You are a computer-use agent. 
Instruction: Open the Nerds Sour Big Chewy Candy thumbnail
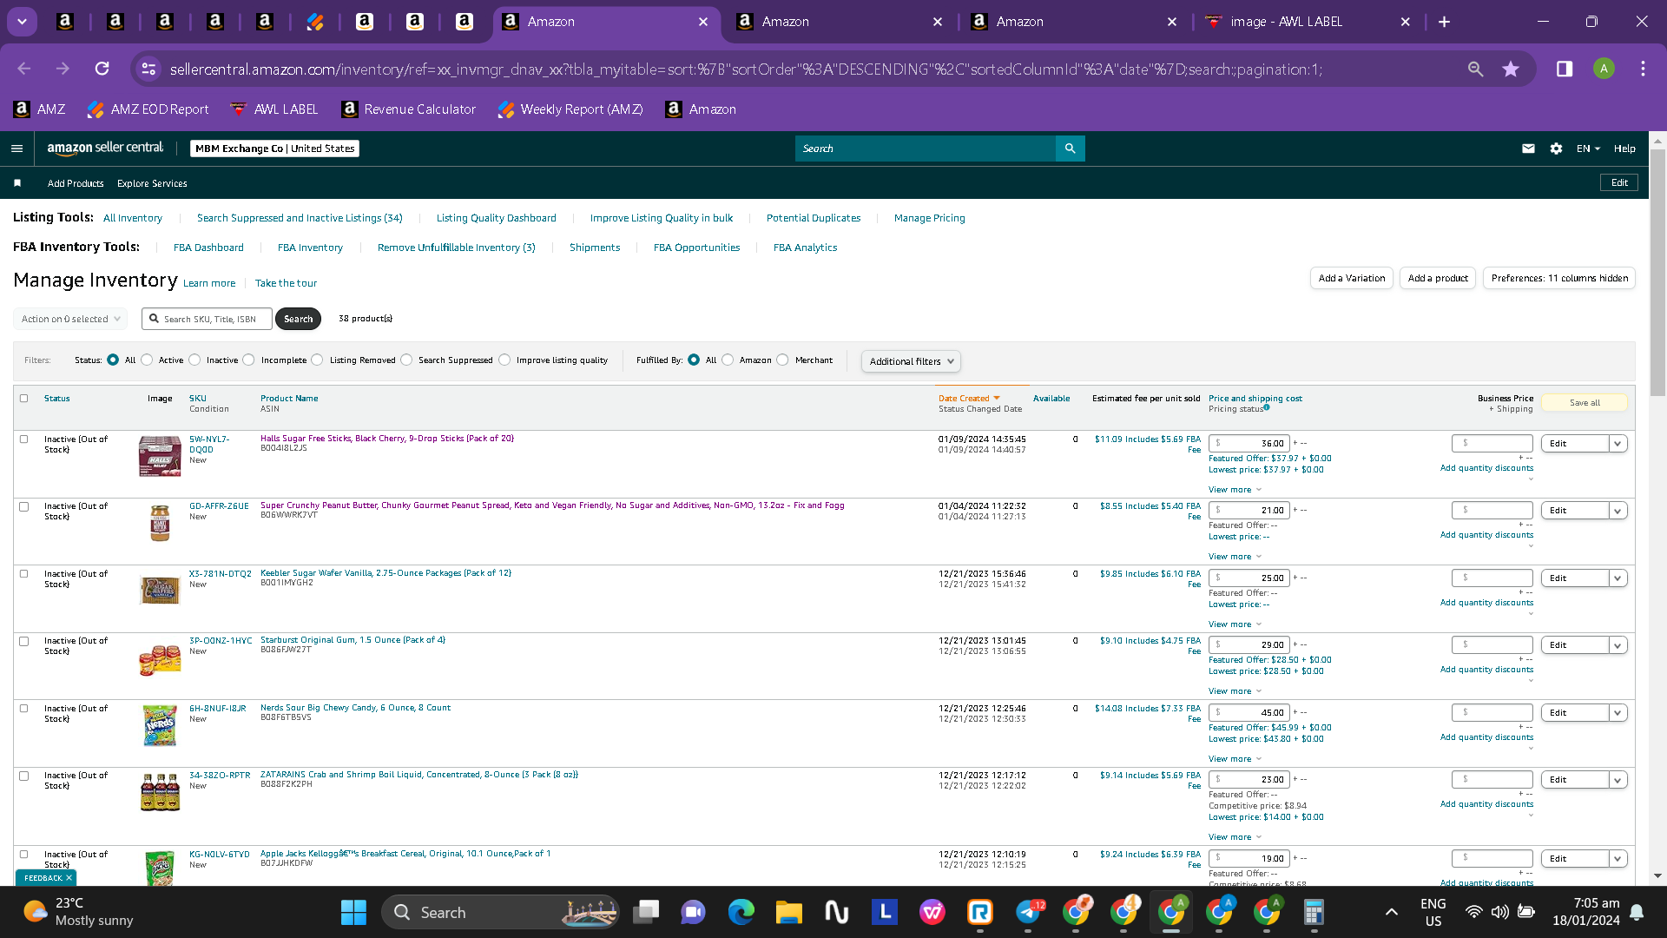160,726
